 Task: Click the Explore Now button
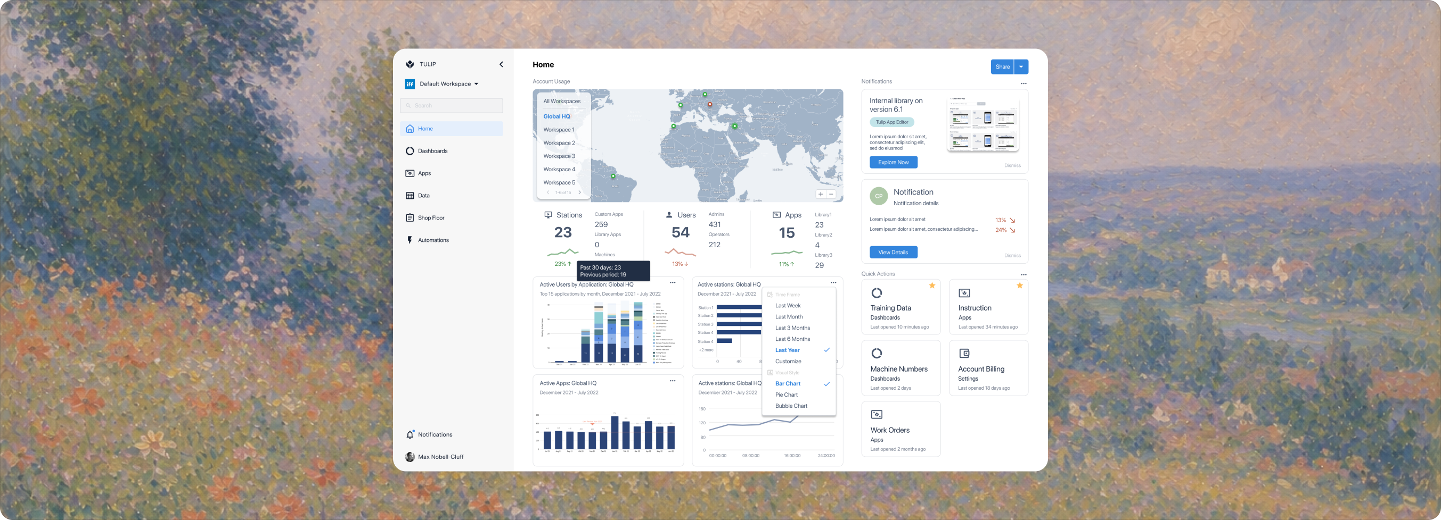pyautogui.click(x=893, y=163)
